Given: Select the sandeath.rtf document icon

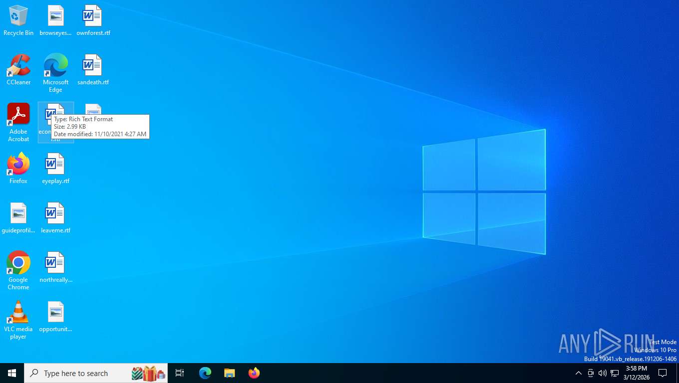Looking at the screenshot, I should pos(93,70).
